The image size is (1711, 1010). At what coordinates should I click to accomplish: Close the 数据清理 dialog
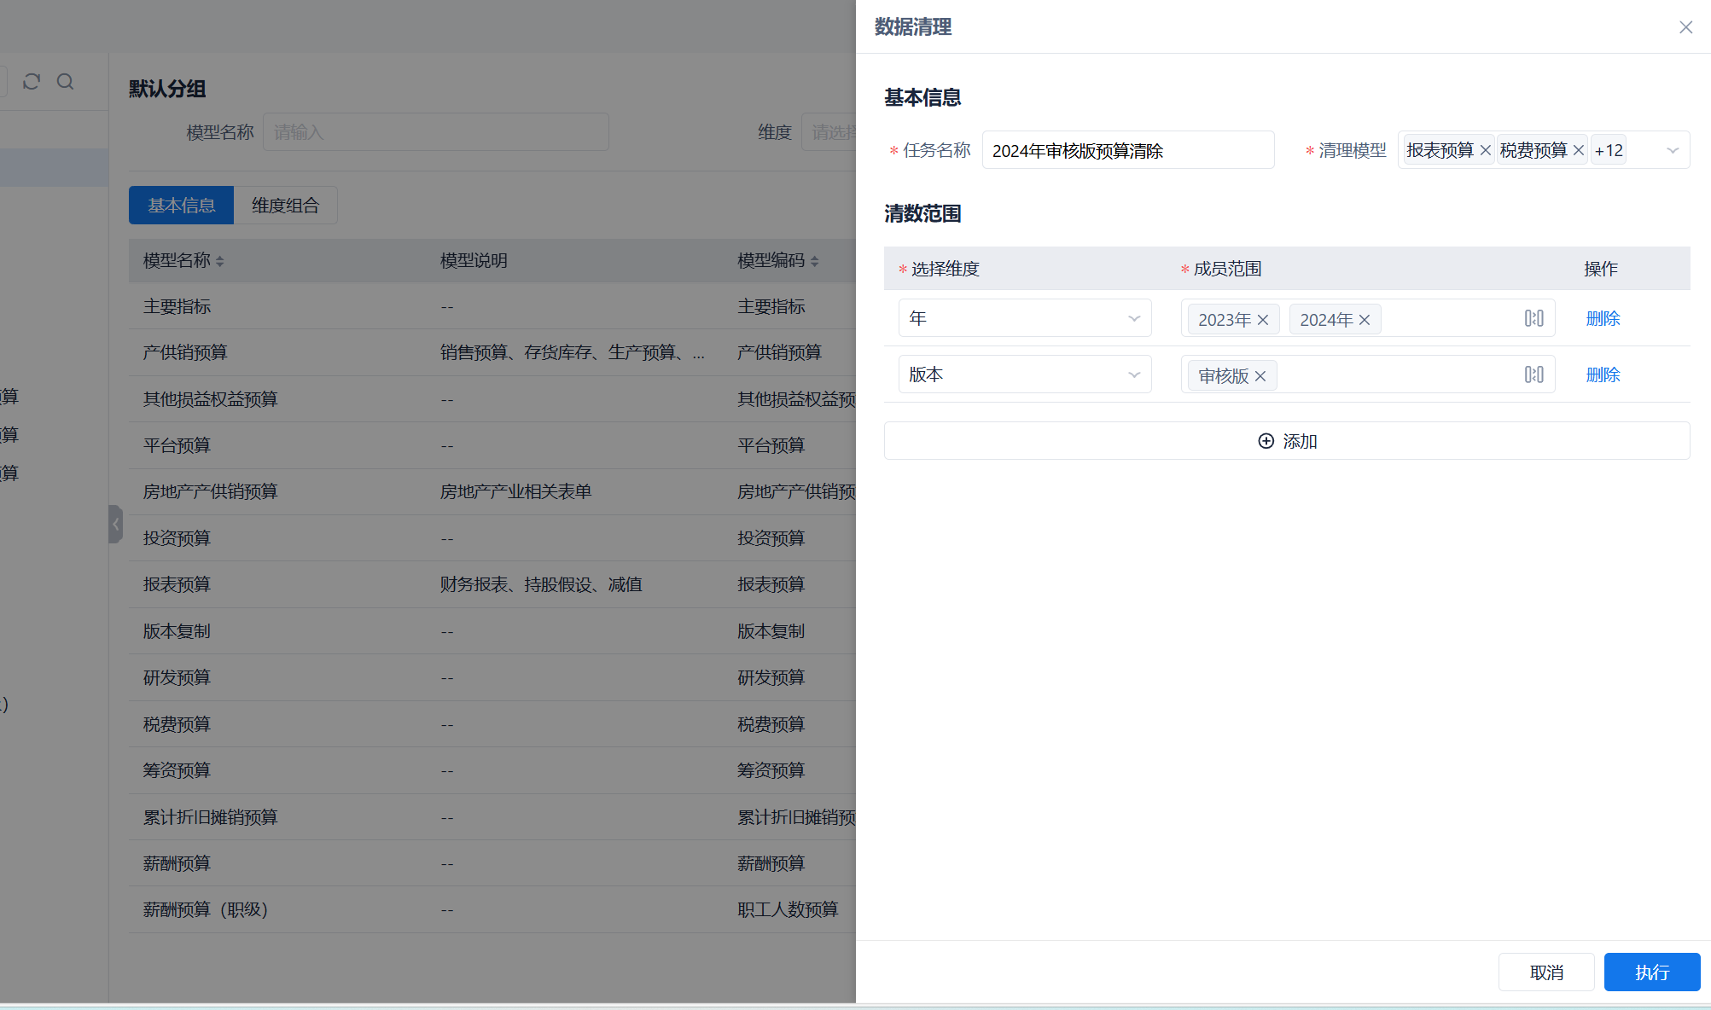pyautogui.click(x=1685, y=27)
